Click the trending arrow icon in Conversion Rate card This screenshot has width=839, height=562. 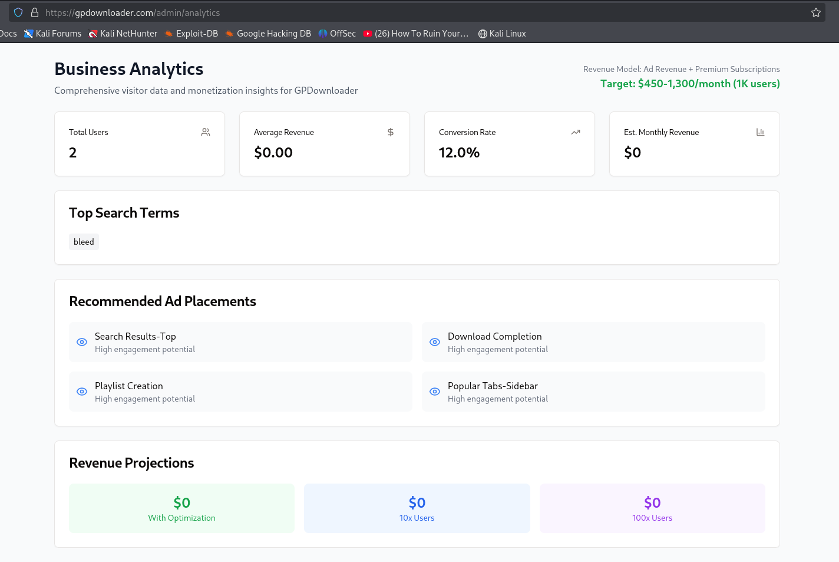coord(576,132)
